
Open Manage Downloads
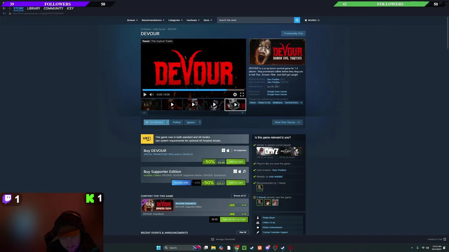point(223,239)
